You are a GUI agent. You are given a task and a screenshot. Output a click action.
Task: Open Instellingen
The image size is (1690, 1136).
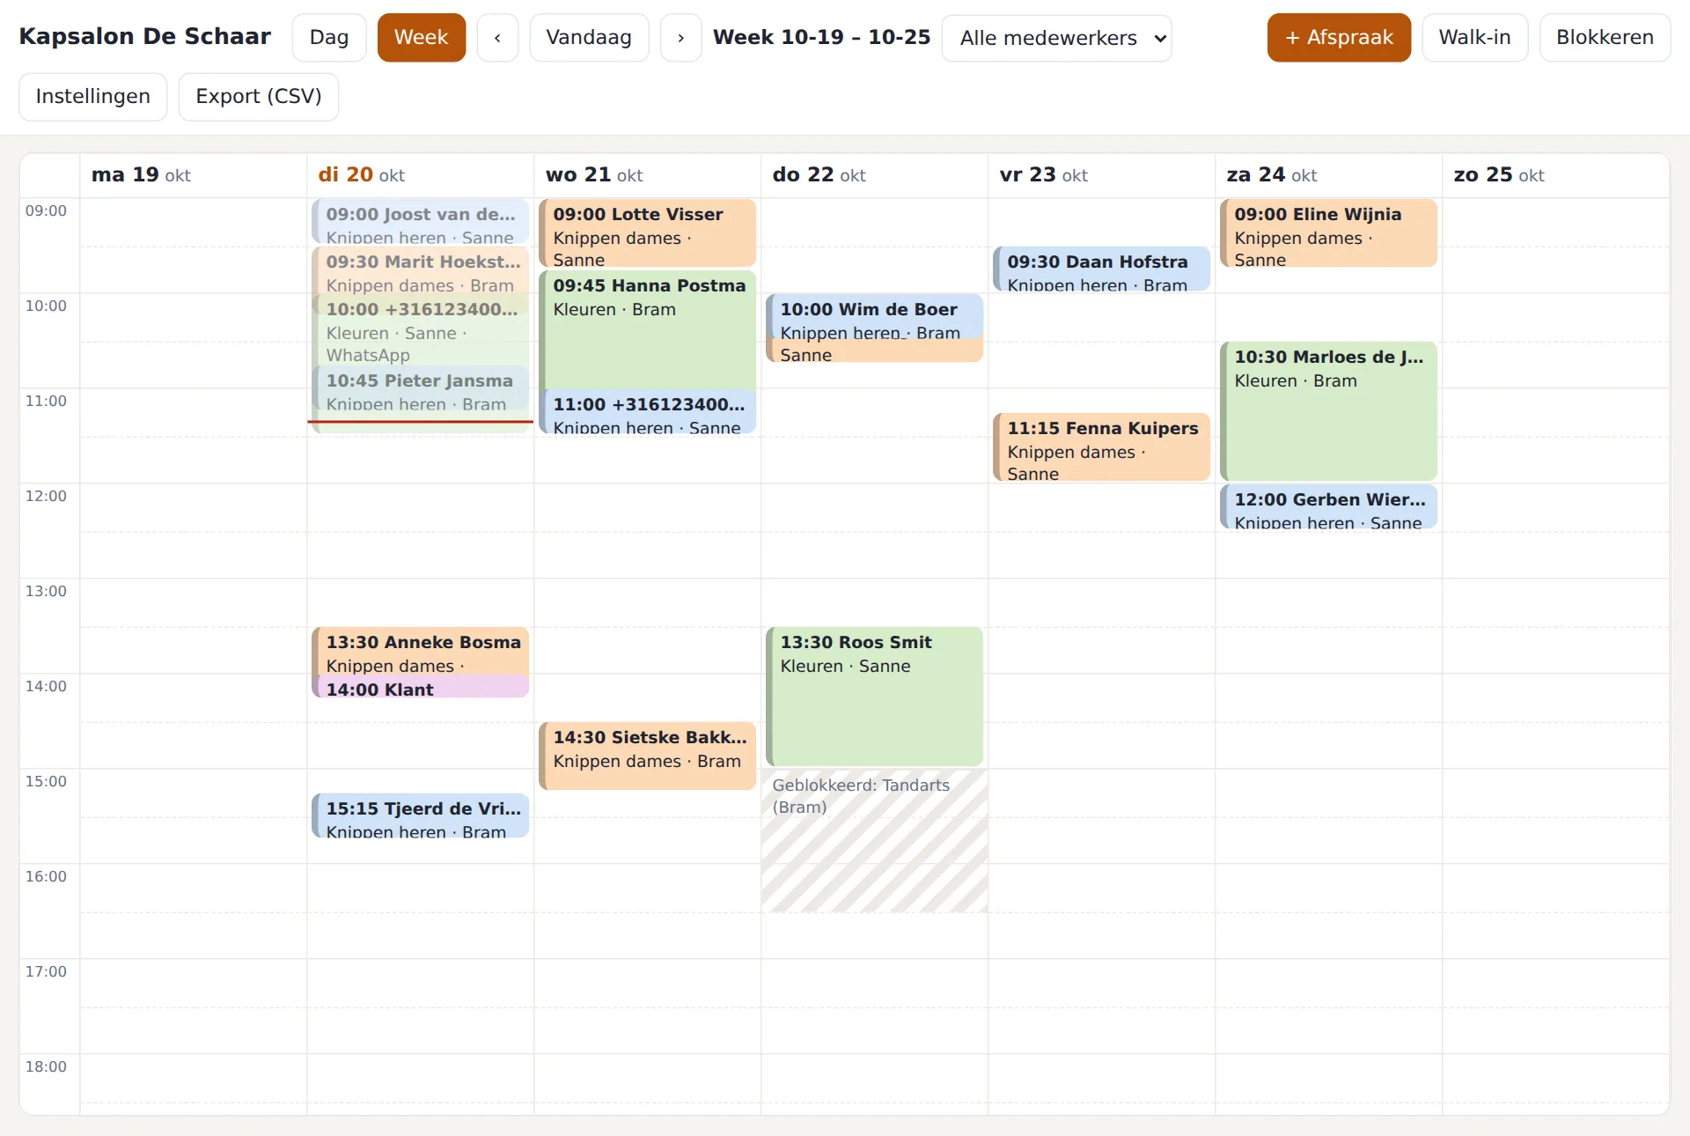(x=93, y=97)
